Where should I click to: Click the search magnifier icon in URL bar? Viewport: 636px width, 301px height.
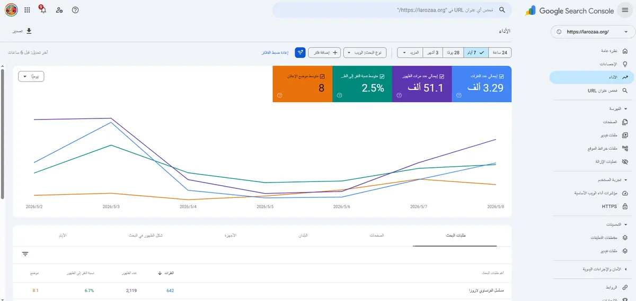click(x=502, y=10)
